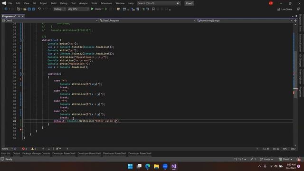Open the Project menu
The width and height of the screenshot is (304, 171).
coord(43,3)
